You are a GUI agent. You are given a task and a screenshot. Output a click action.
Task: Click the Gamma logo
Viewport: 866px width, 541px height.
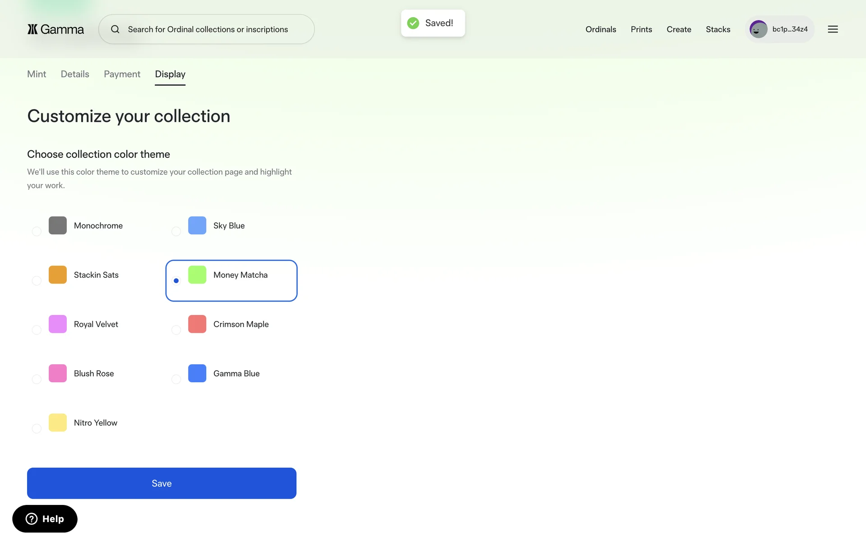click(x=55, y=29)
